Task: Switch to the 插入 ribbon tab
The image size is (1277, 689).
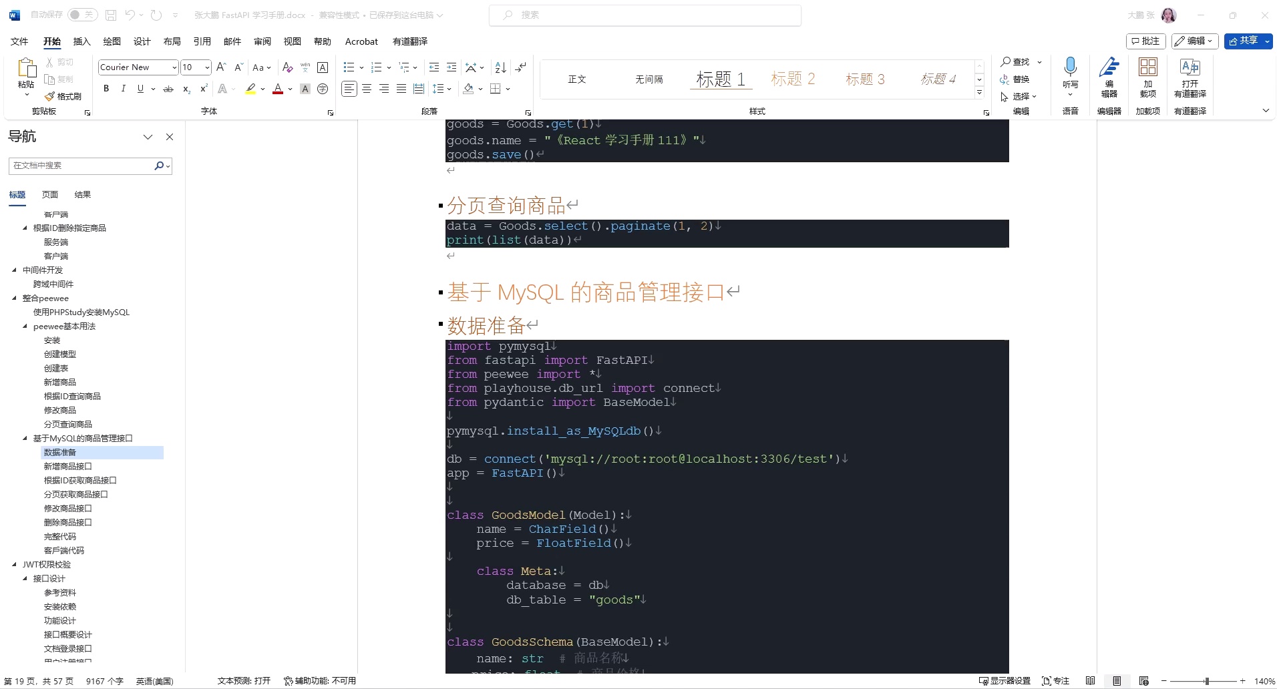Action: pyautogui.click(x=81, y=41)
